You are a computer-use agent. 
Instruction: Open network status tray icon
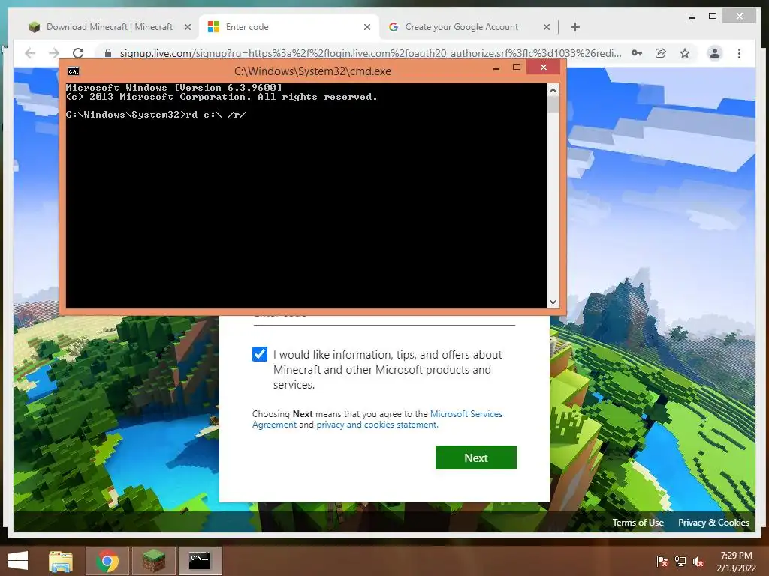click(x=680, y=562)
